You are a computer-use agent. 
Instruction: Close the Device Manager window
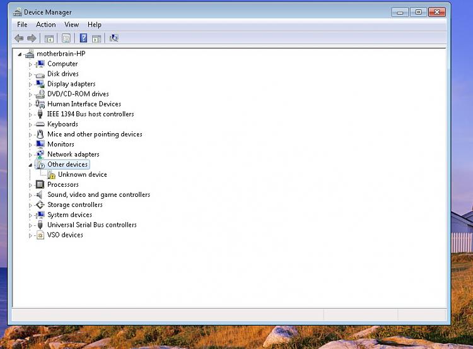(437, 12)
